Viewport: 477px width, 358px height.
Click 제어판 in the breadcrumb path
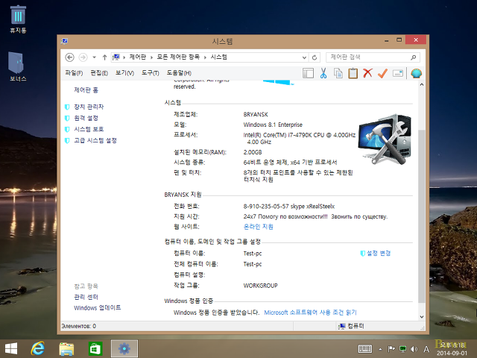(x=137, y=57)
